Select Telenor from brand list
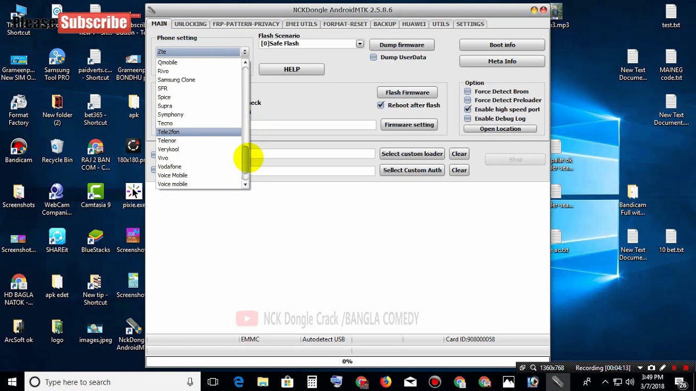The image size is (696, 391). pyautogui.click(x=198, y=141)
